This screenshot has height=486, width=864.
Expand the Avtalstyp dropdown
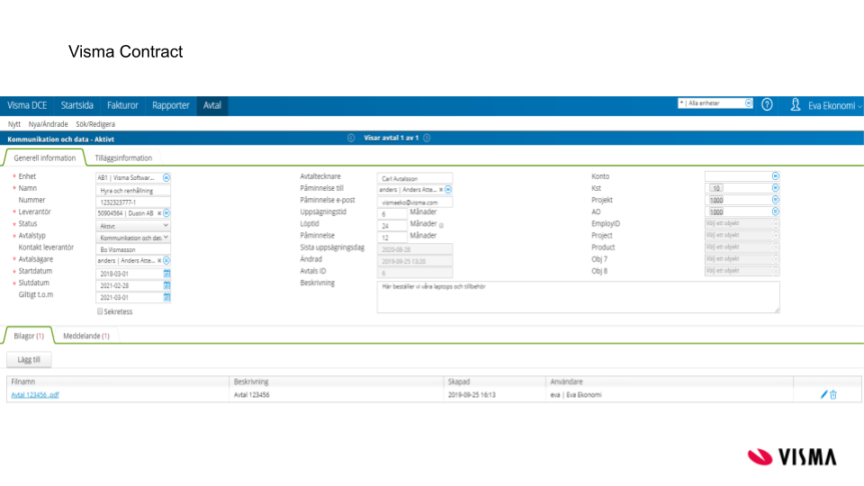pyautogui.click(x=133, y=238)
